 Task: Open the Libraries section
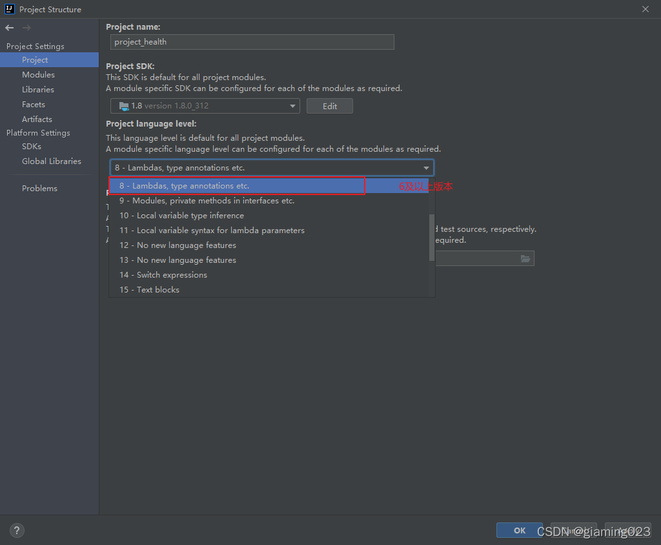click(39, 89)
